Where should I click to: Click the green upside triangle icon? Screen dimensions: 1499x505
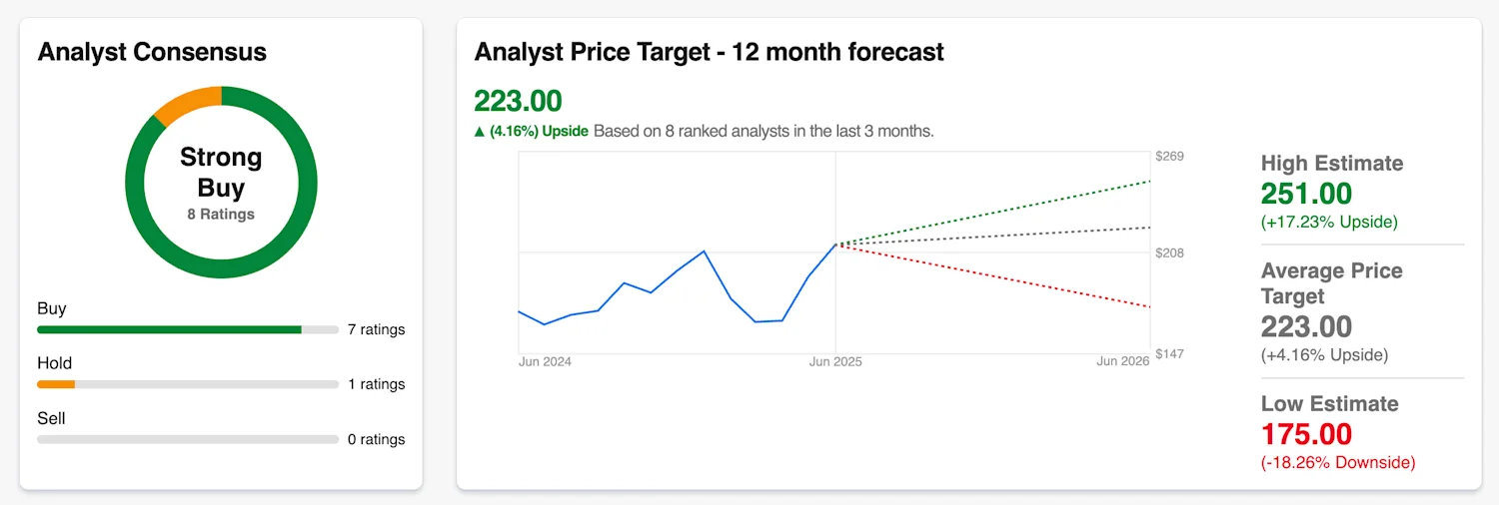coord(480,131)
